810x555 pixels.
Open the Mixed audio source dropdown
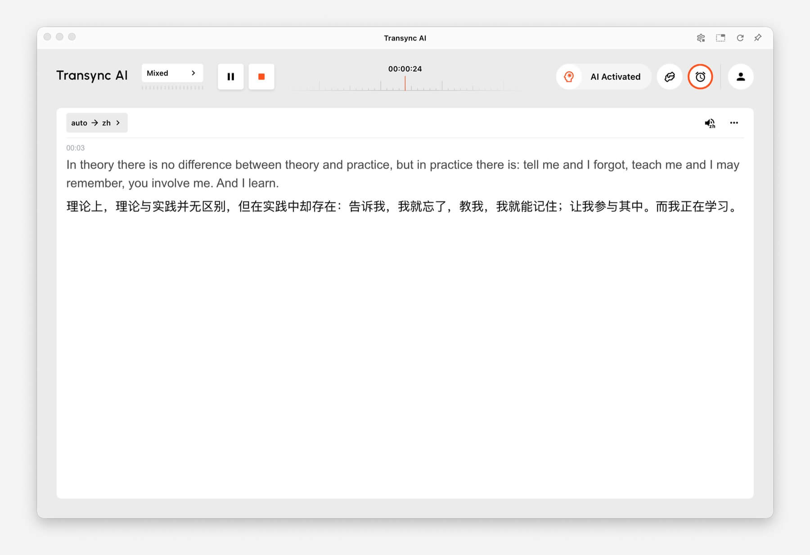click(172, 73)
